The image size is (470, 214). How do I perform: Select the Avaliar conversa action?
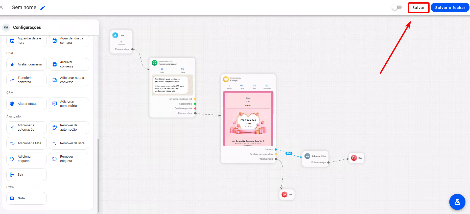tap(27, 64)
